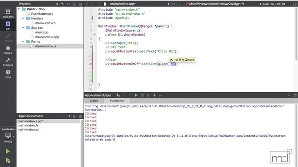Split the Open Documents panel
Viewport: 298px width, 167px height.
click(74, 116)
